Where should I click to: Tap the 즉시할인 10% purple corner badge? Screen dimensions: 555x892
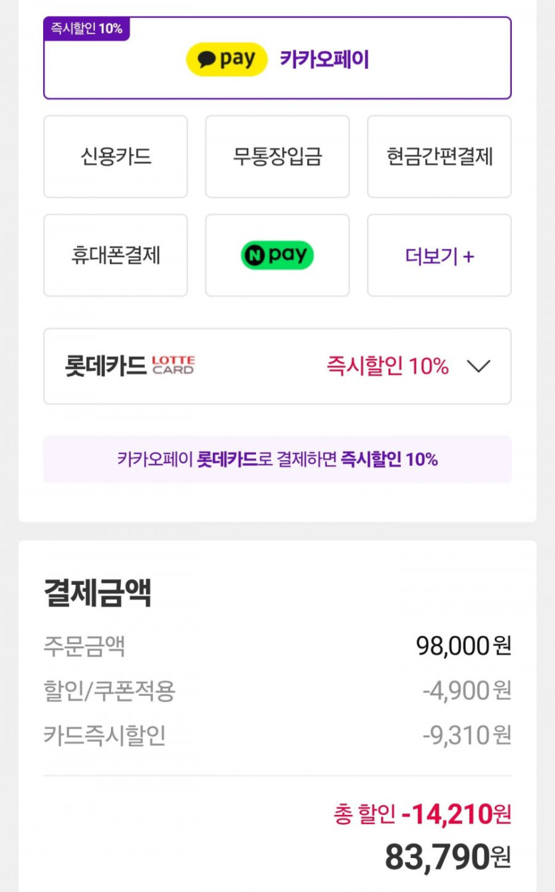(86, 29)
